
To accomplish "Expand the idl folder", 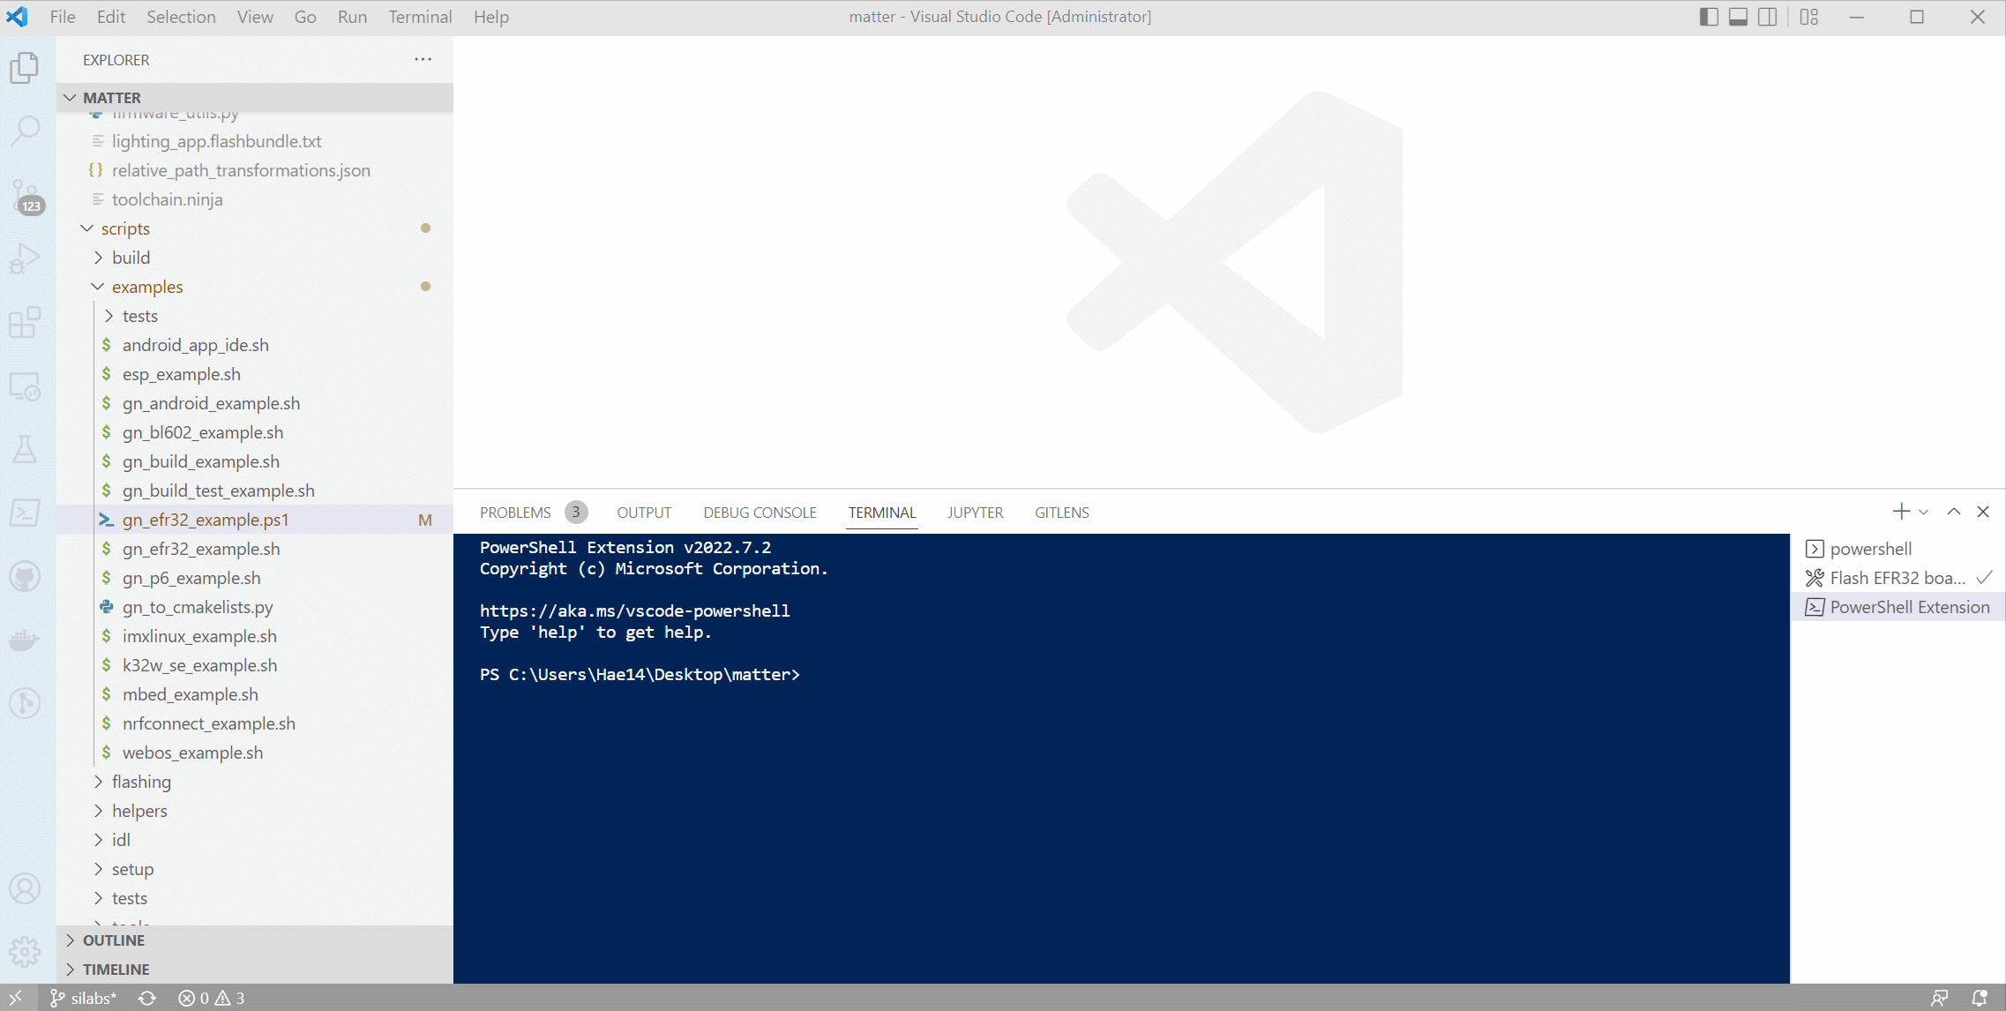I will (x=255, y=840).
